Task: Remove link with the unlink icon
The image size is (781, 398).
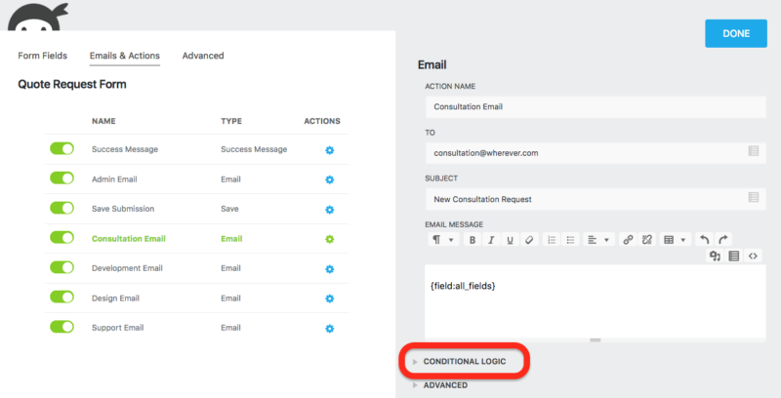Action: point(647,240)
